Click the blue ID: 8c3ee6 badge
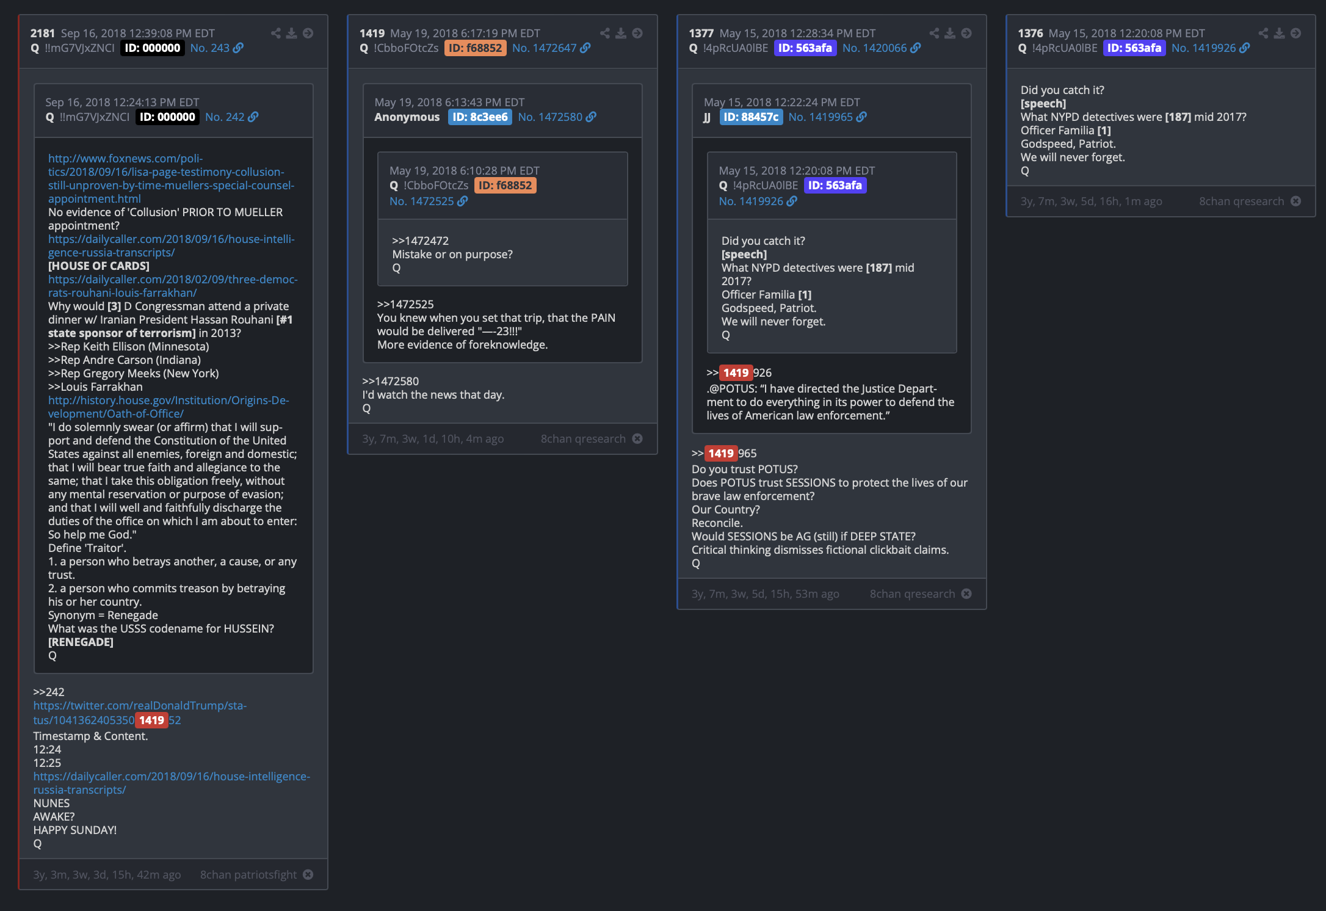The height and width of the screenshot is (911, 1326). [x=480, y=117]
